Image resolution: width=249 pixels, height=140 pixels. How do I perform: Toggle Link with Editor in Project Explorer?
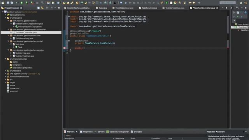(x=42, y=8)
